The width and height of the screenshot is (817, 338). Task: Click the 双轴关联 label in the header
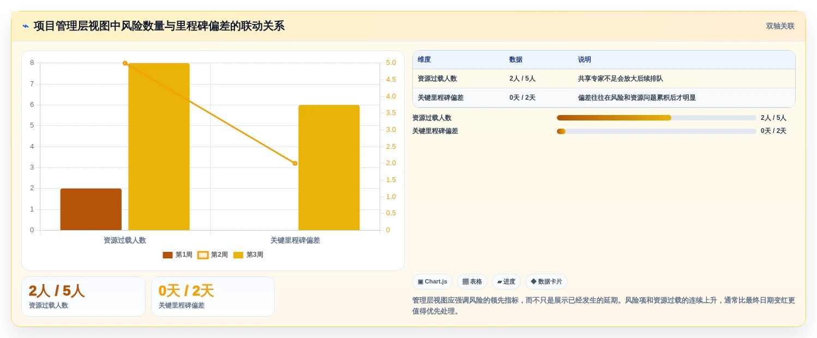(780, 26)
